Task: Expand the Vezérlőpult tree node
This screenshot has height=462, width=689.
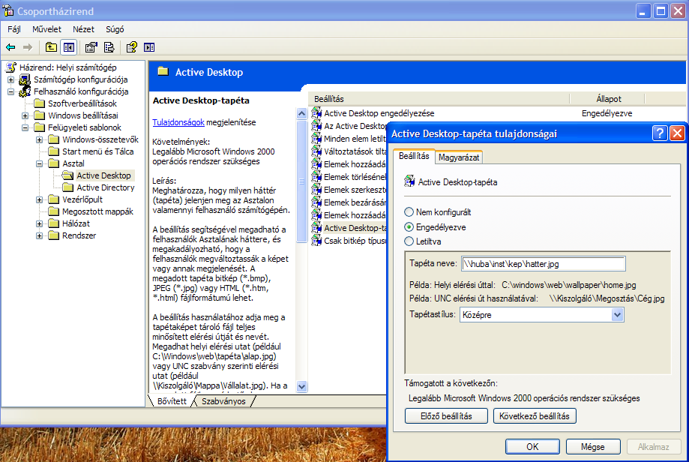Action: click(x=39, y=199)
